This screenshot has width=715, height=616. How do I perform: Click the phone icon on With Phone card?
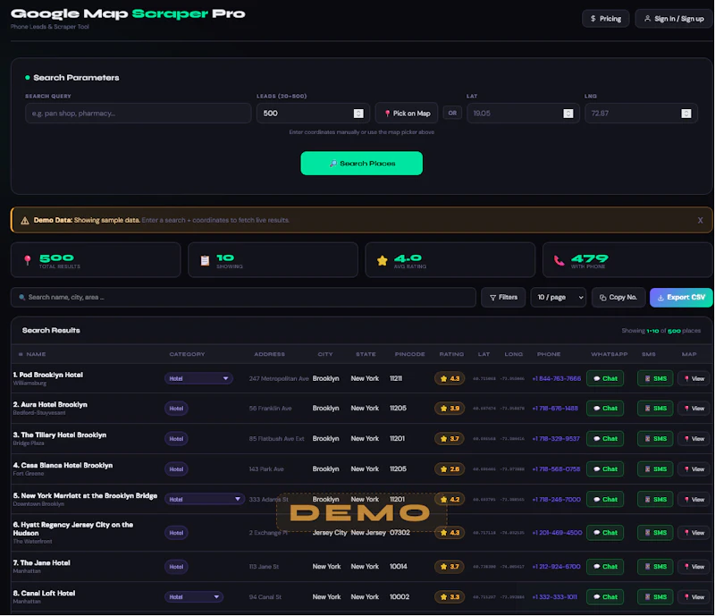point(559,260)
